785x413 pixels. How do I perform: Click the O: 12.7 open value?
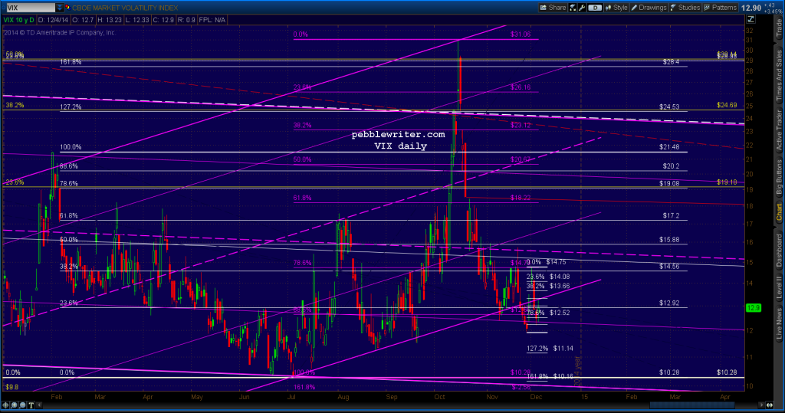pos(83,20)
